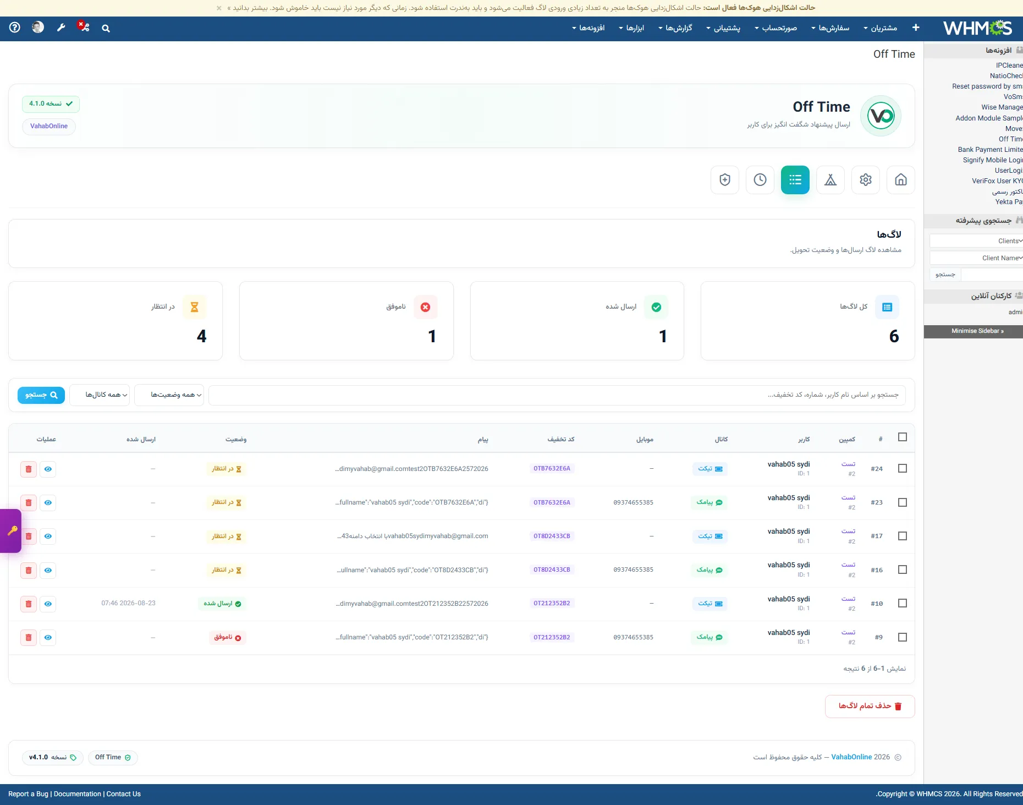The width and height of the screenshot is (1023, 805).
Task: Click the plus add-new icon
Action: click(x=916, y=28)
